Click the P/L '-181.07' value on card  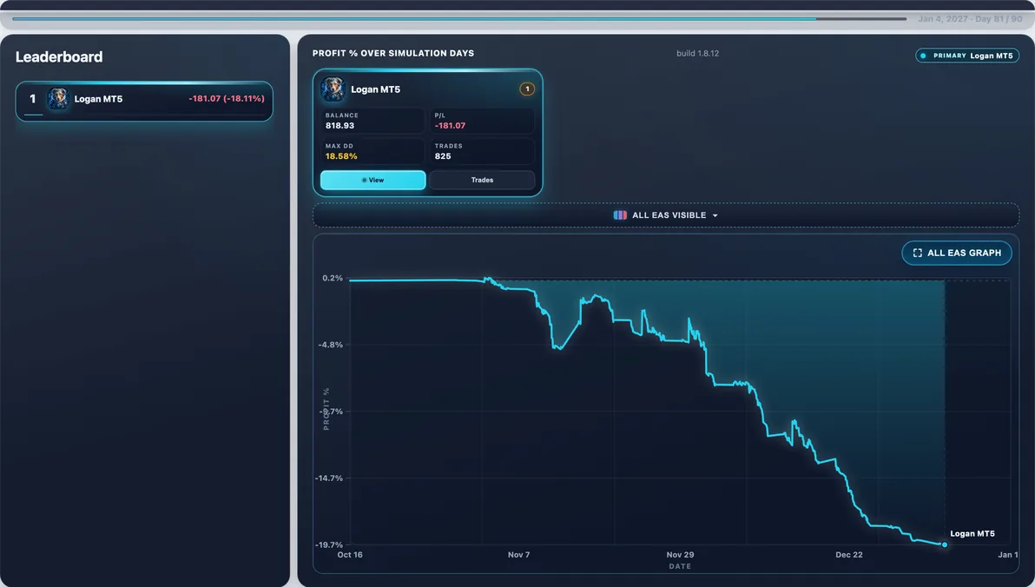tap(450, 125)
